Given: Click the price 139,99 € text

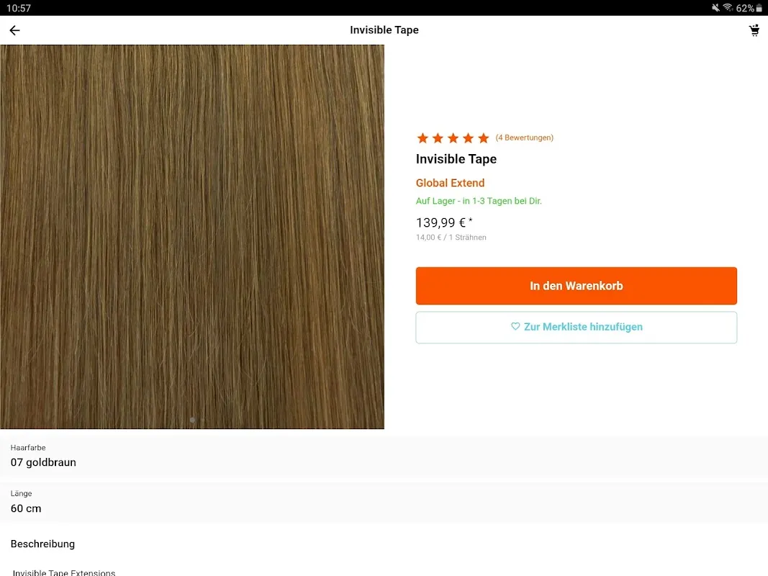Looking at the screenshot, I should [x=441, y=223].
